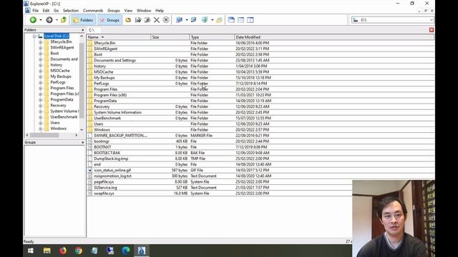
Task: Click the blue network computers icon
Action: 179,20
